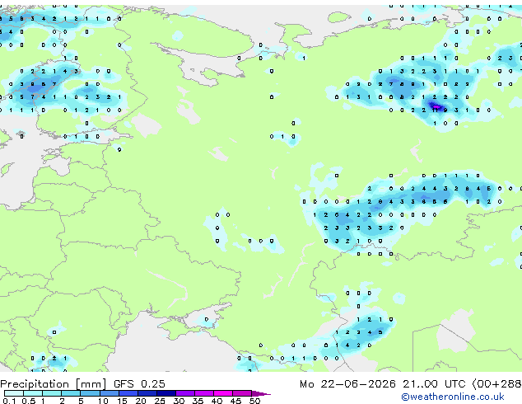Click the 1–2 mm legend color box

[52, 393]
